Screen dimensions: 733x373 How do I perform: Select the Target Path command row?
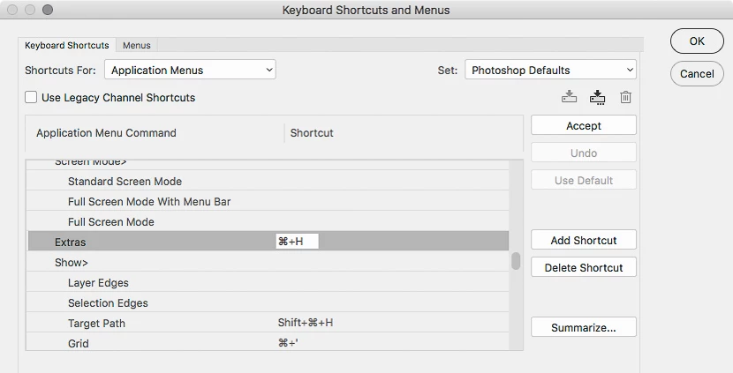tap(268, 323)
